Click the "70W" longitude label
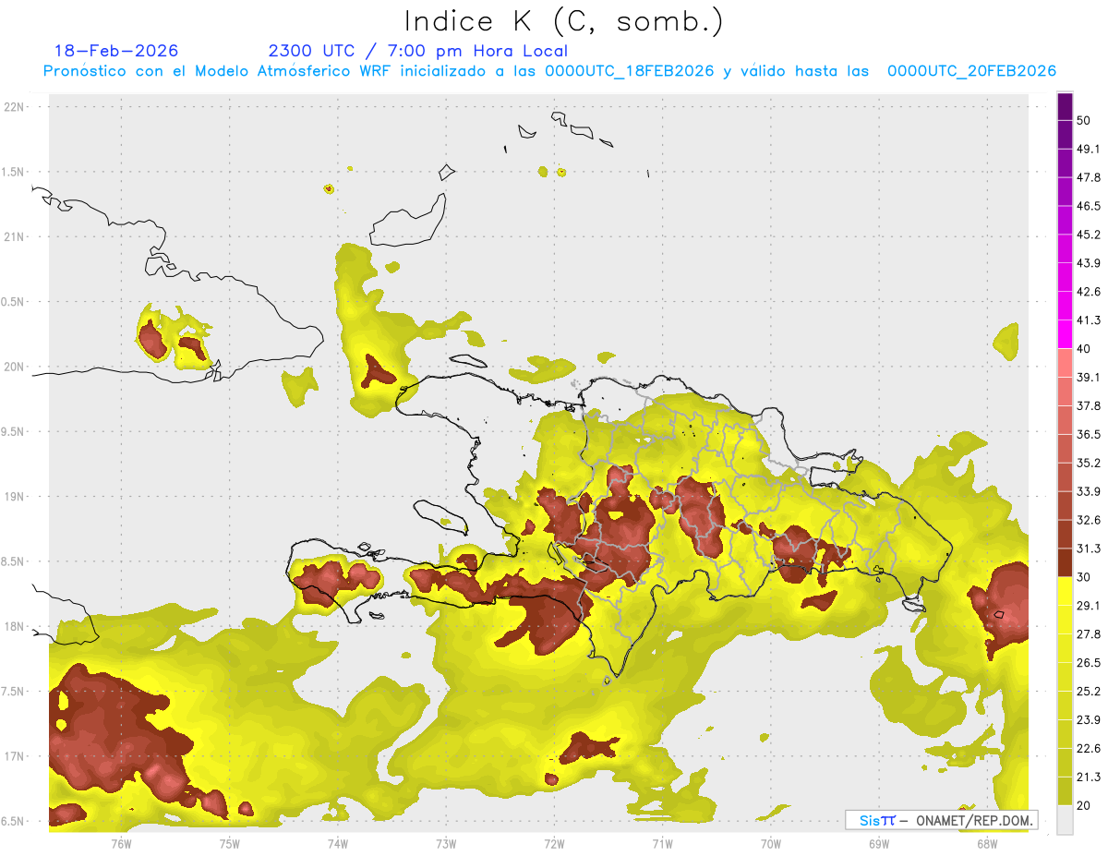Screen dimensions: 1108x856 pos(771,844)
